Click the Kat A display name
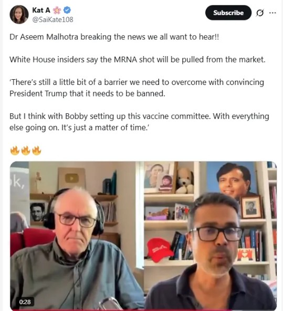This screenshot has width=283, height=311. click(41, 10)
